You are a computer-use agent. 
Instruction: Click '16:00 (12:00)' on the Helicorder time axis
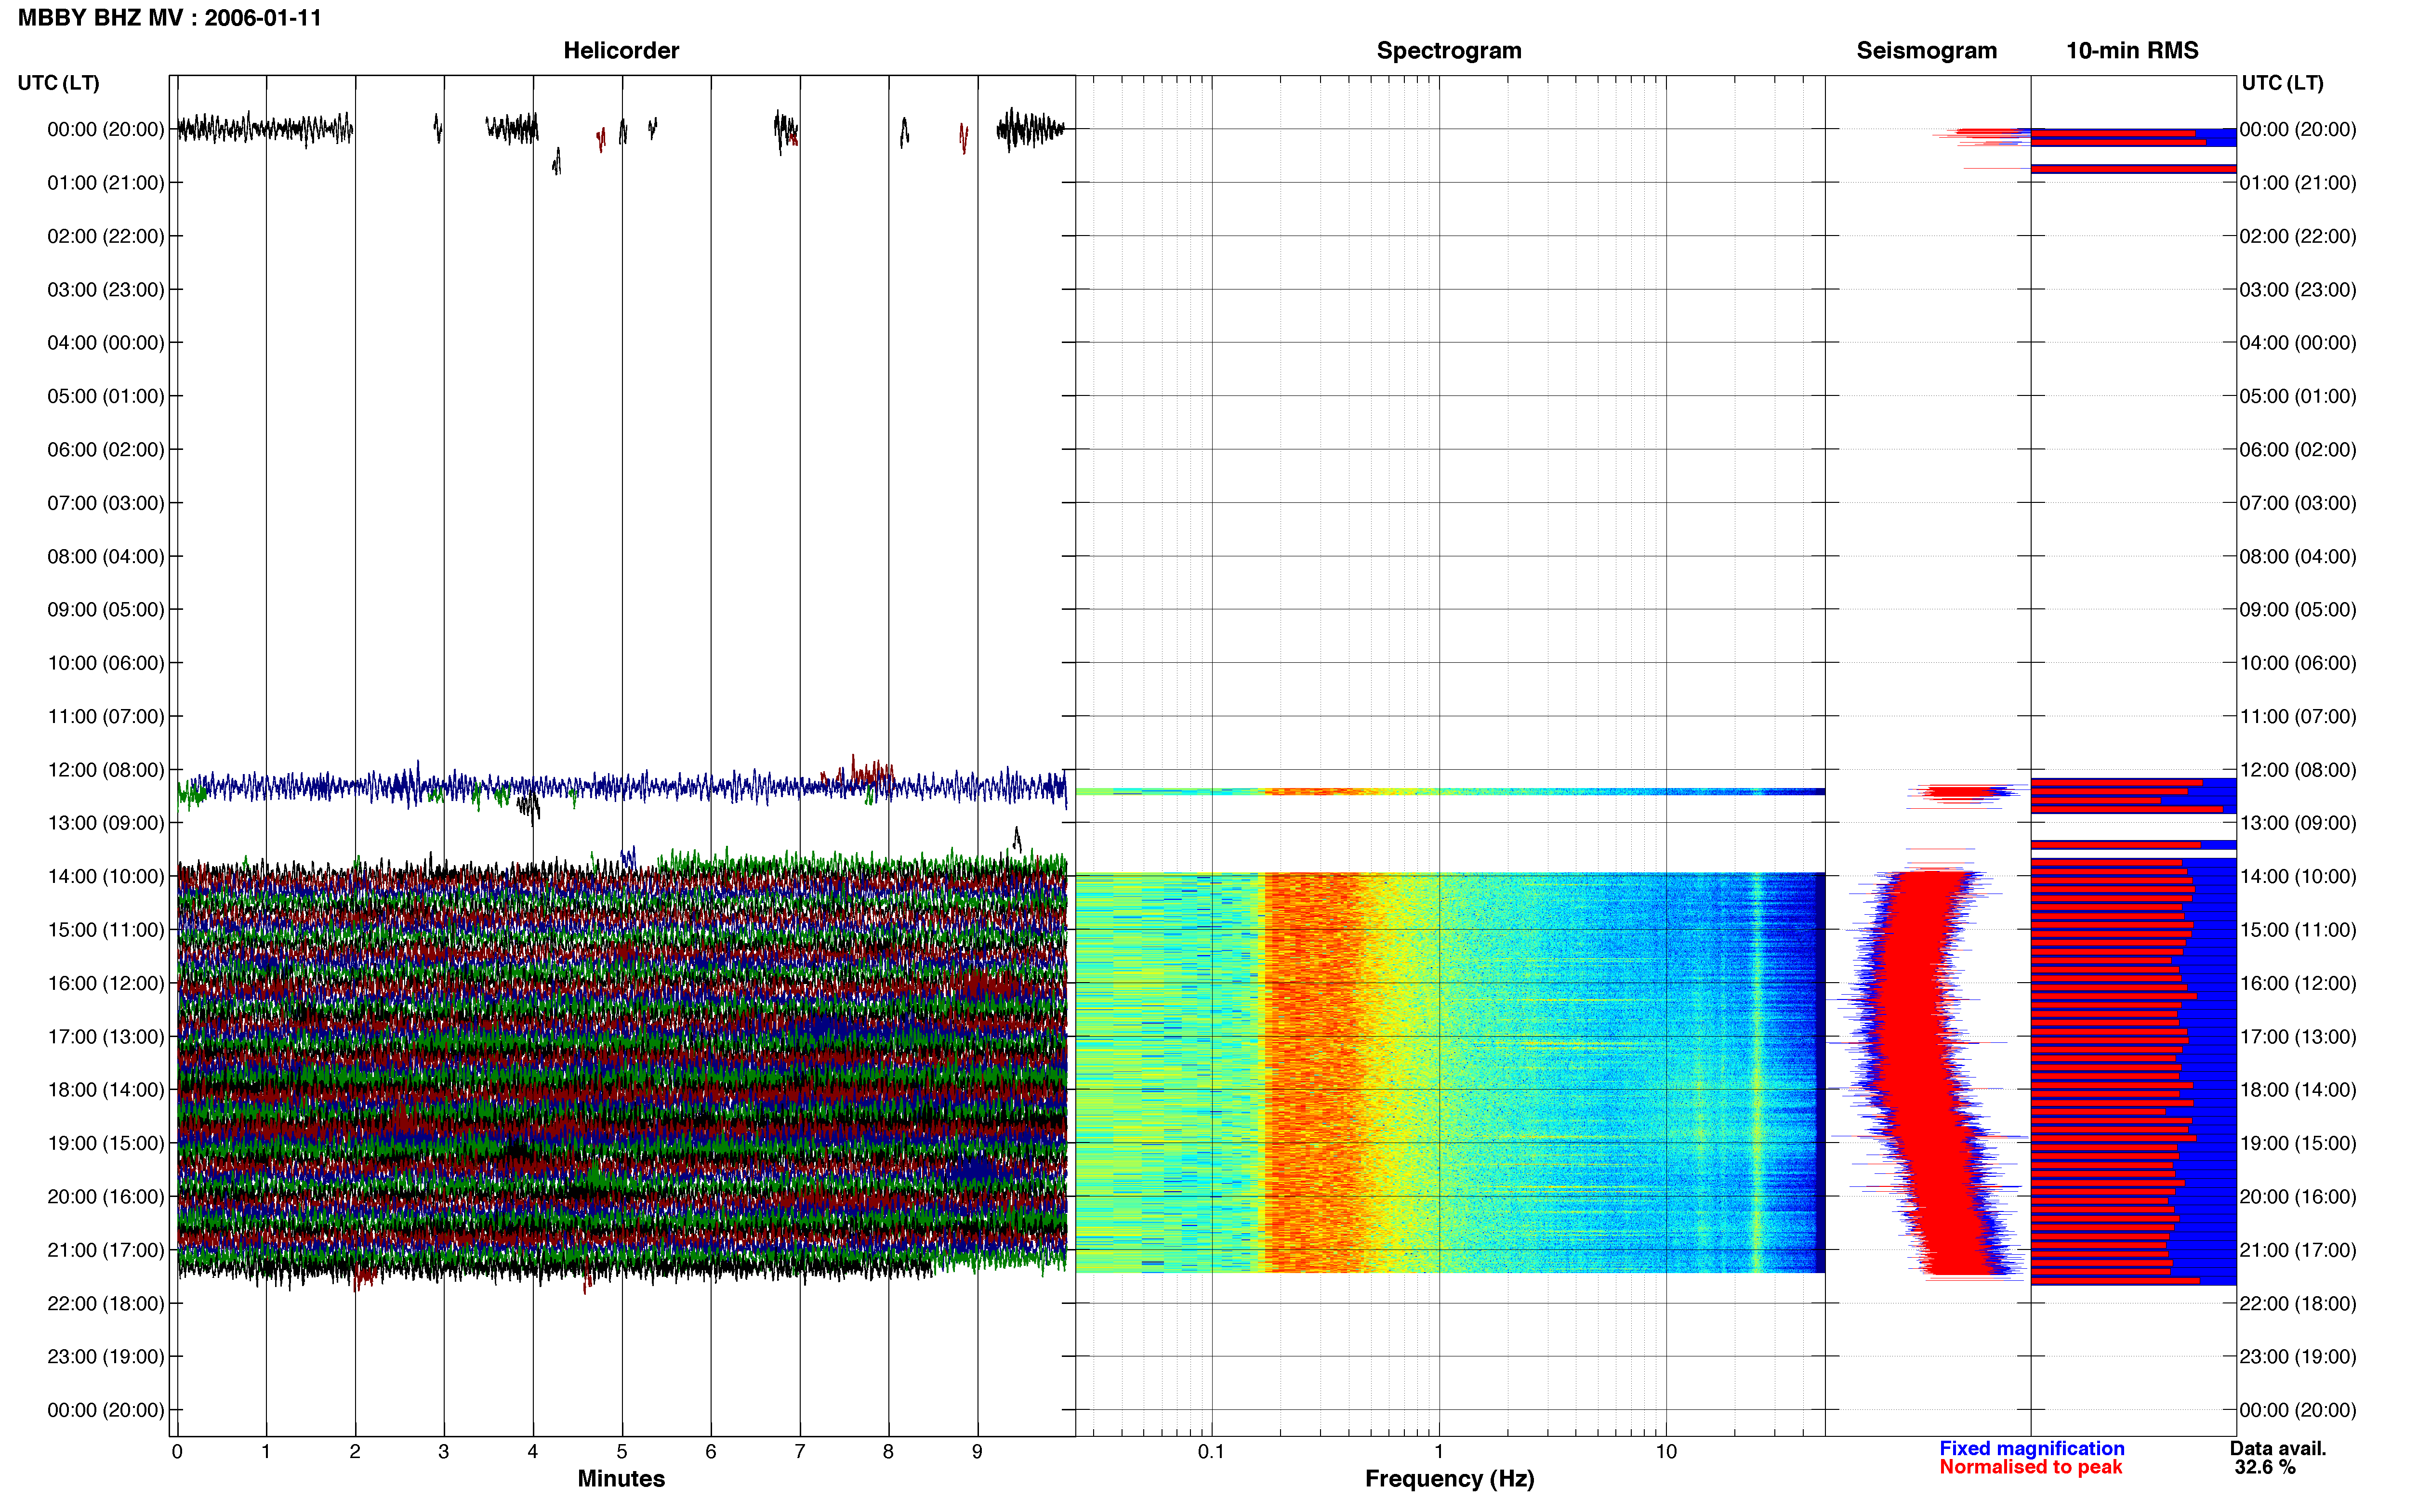(x=106, y=983)
